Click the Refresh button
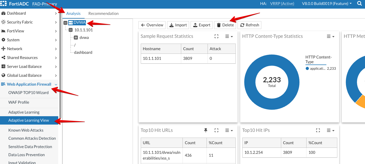Image resolution: width=365 pixels, height=164 pixels. pyautogui.click(x=249, y=25)
